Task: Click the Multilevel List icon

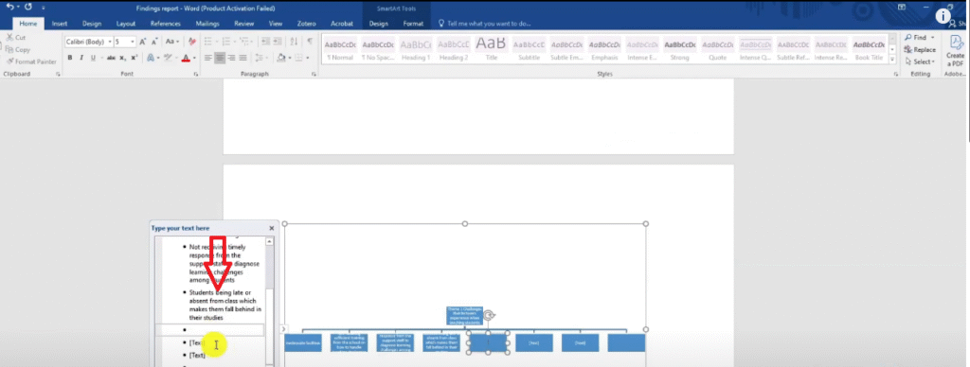Action: click(x=245, y=42)
